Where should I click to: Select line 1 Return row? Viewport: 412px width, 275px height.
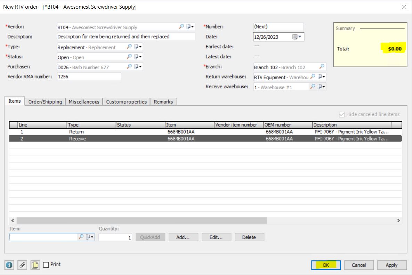coord(205,132)
